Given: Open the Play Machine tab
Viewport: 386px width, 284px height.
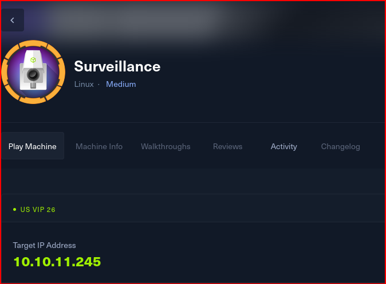Looking at the screenshot, I should click(x=33, y=146).
